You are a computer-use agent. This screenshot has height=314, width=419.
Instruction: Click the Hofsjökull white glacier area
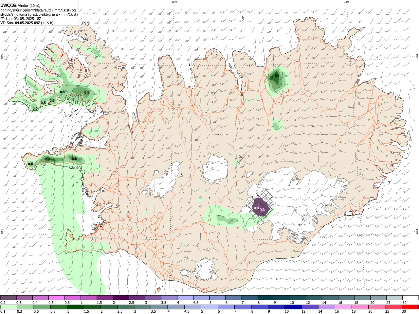point(215,169)
